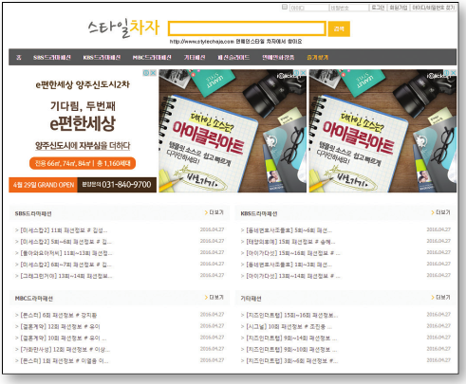Image resolution: width=466 pixels, height=384 pixels.
Task: Expand 더보기 for MBC드라마패션 section
Action: 214,298
